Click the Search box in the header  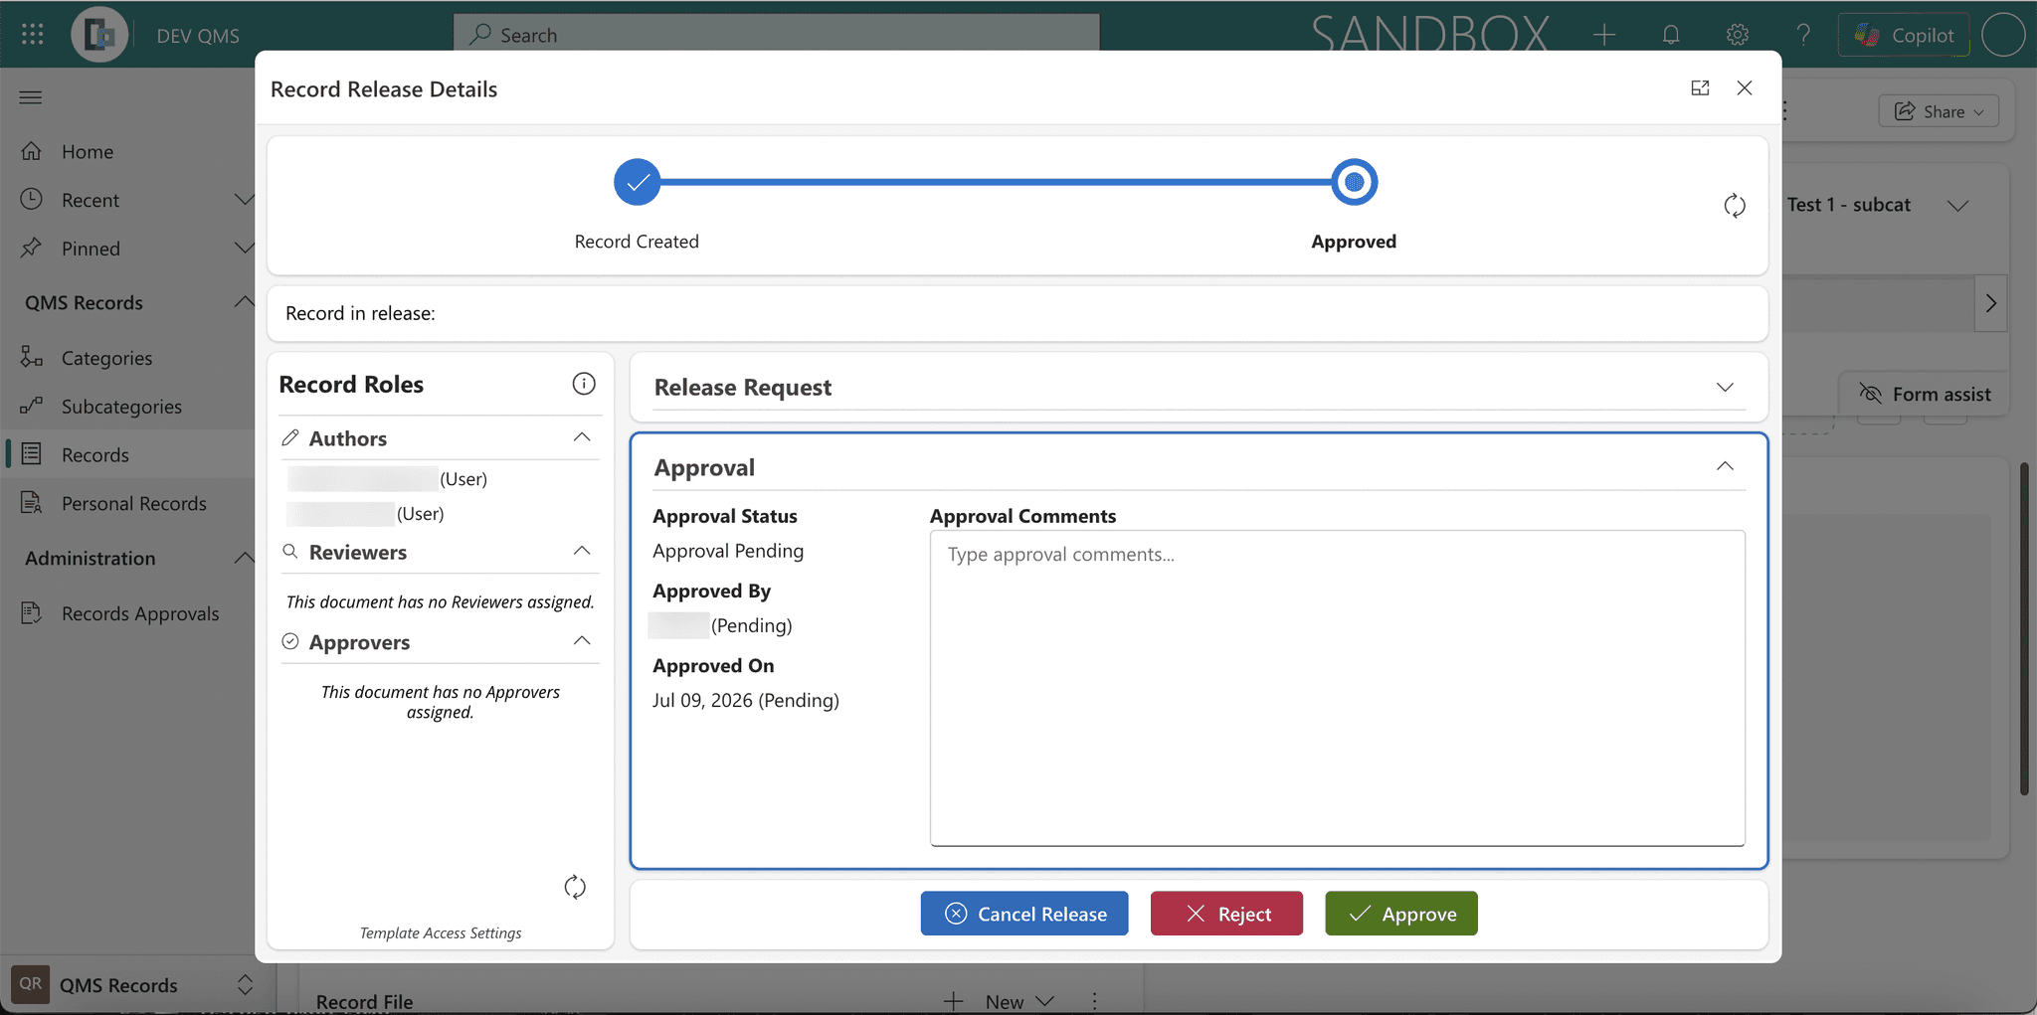777,35
